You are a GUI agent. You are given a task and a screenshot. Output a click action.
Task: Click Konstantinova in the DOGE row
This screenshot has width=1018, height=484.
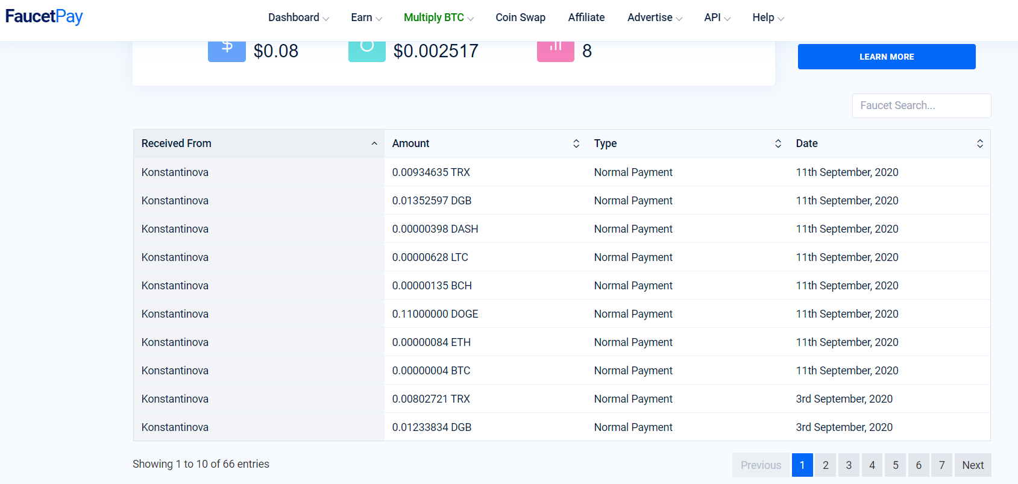[175, 314]
